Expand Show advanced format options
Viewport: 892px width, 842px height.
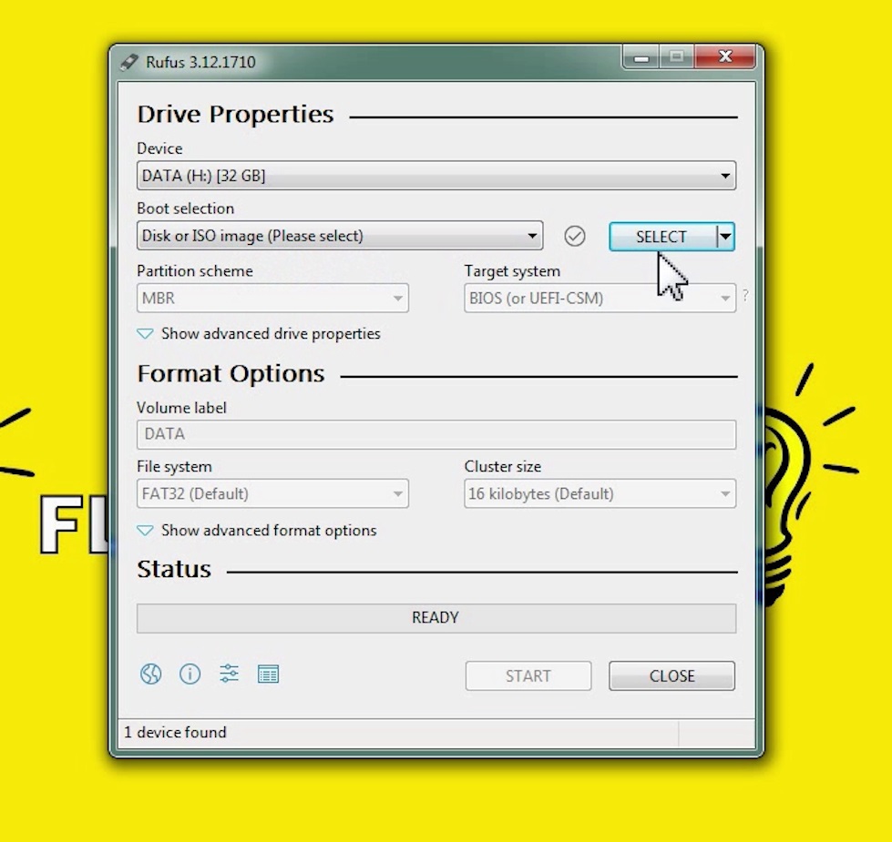(x=257, y=531)
